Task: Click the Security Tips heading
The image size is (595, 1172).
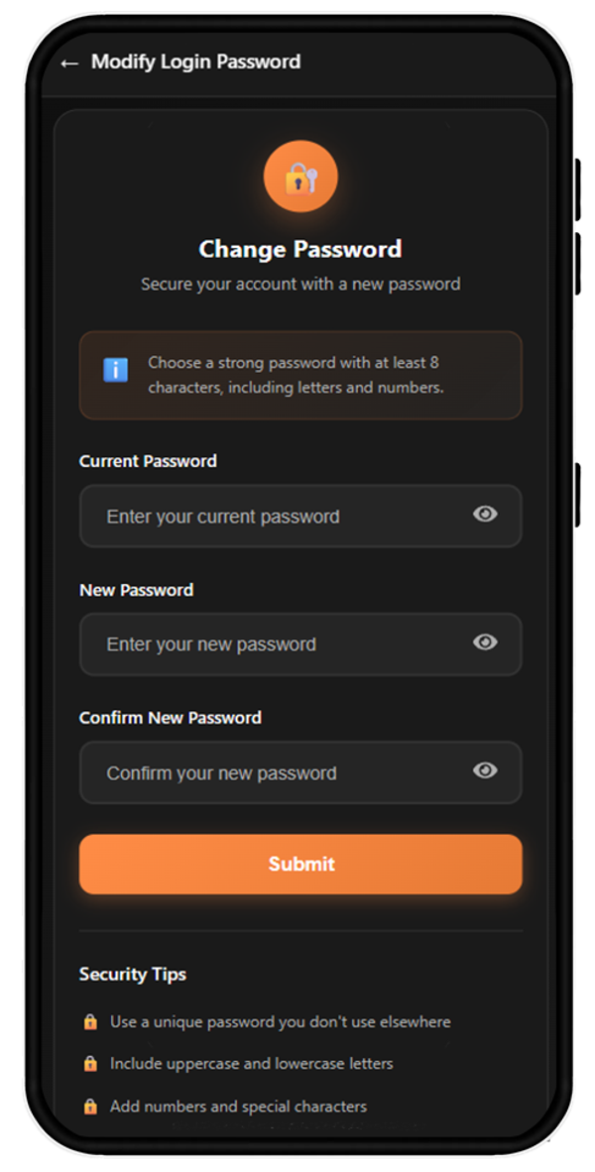Action: (133, 975)
